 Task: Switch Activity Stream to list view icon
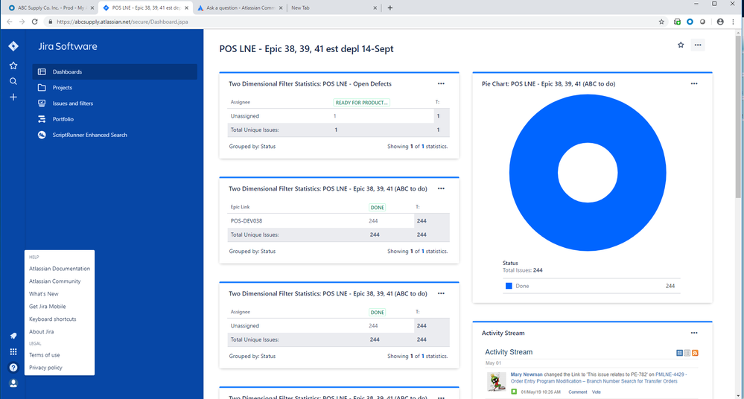click(x=687, y=353)
